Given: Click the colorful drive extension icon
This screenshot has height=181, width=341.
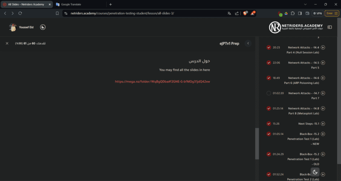Looking at the screenshot, I should pyautogui.click(x=286, y=13).
